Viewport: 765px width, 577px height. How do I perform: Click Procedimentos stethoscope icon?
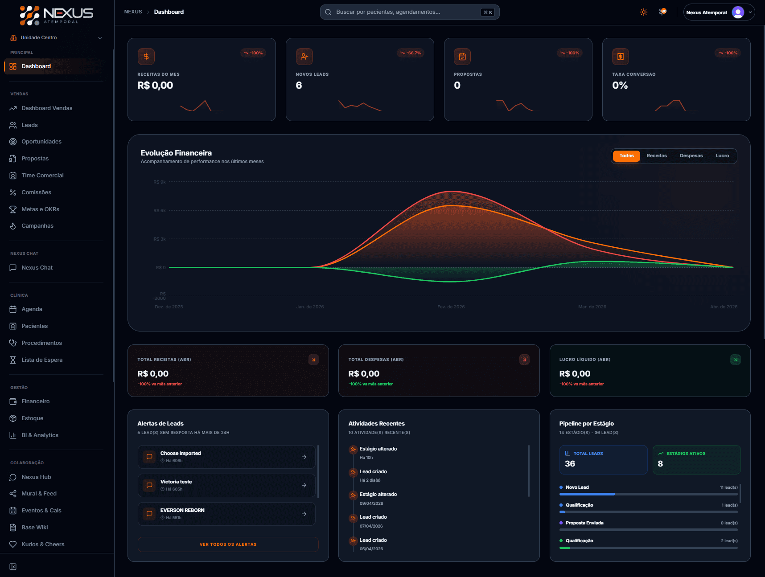click(x=13, y=343)
